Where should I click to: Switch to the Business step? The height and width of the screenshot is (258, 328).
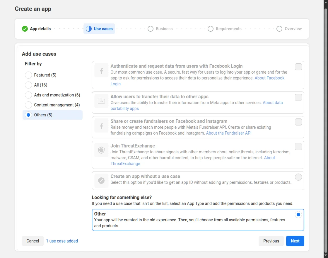(x=160, y=29)
